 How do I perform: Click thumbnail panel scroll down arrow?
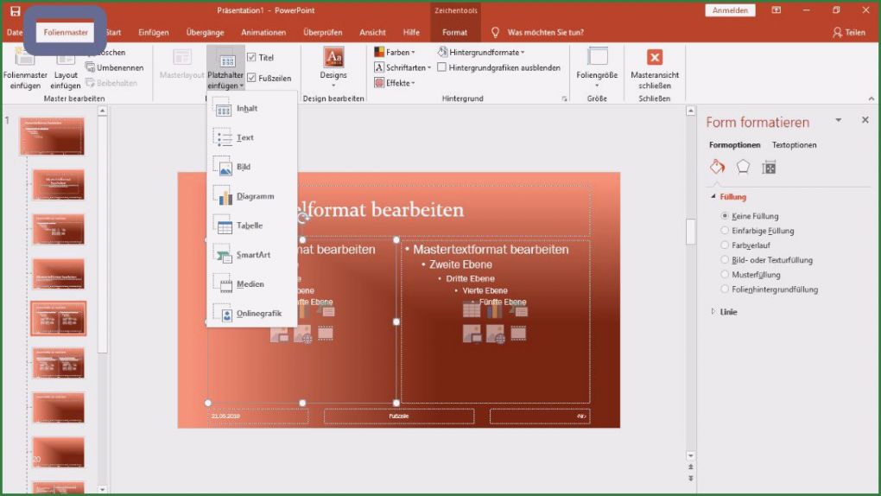[102, 489]
